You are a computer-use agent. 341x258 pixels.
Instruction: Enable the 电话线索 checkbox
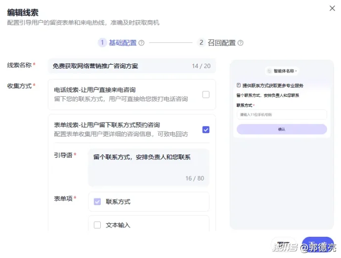tap(206, 95)
